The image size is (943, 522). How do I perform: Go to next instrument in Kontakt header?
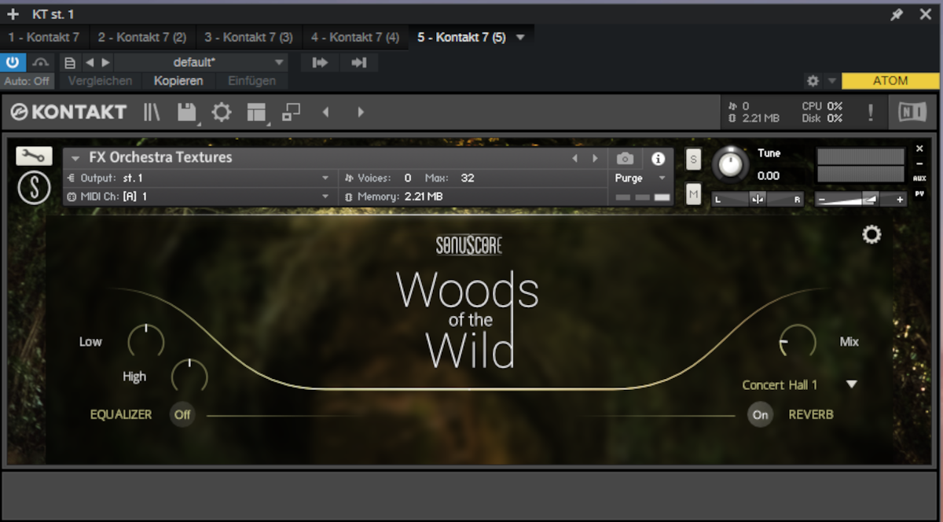pos(361,112)
